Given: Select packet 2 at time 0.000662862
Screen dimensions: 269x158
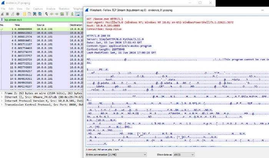Looking at the screenshot, I should (x=42, y=33).
